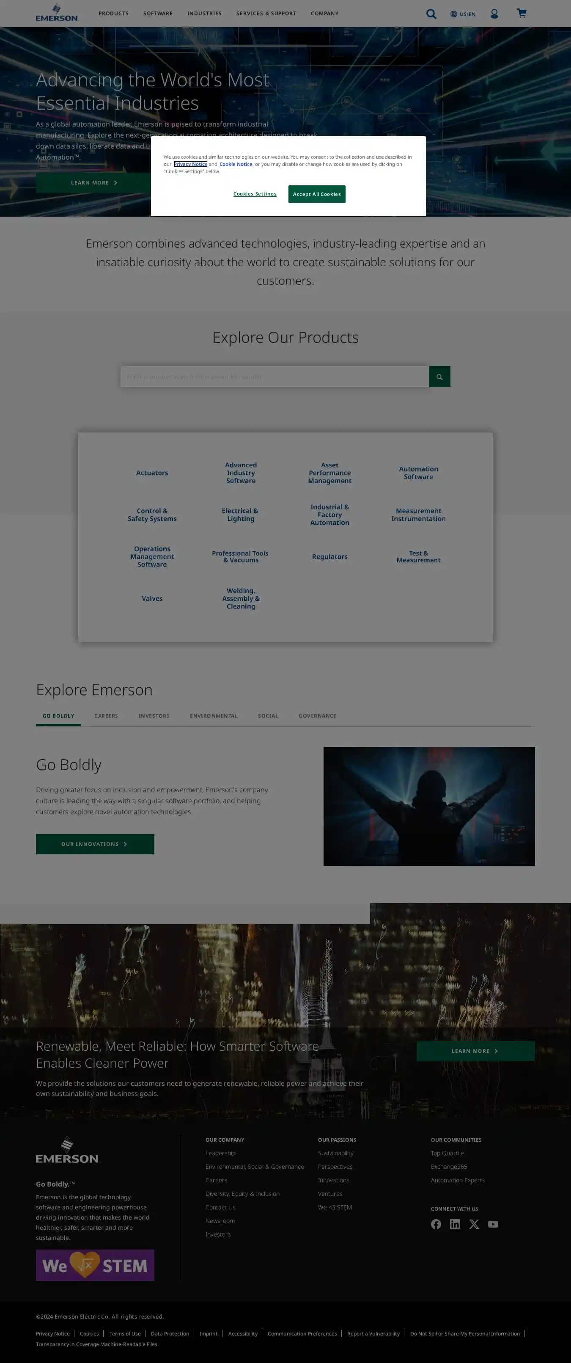Click the Emerson logo in the header

(57, 13)
